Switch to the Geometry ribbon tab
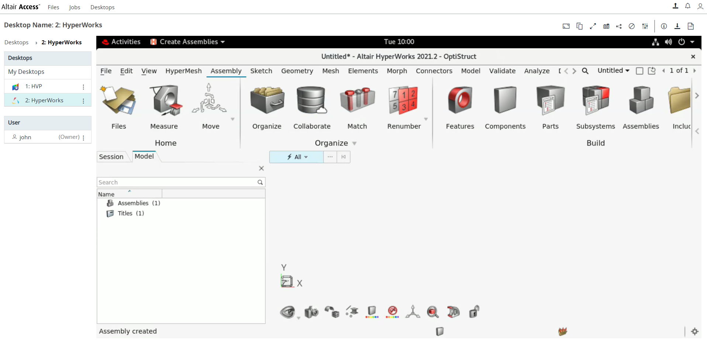The height and width of the screenshot is (346, 707). 297,71
